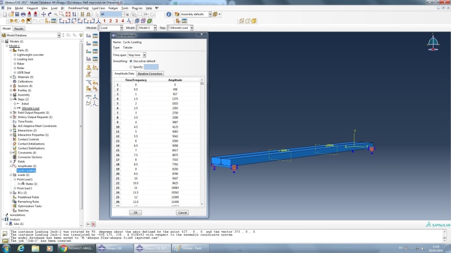This screenshot has width=451, height=253.
Task: Click the red X cancel procedure icon
Action: pos(94,224)
